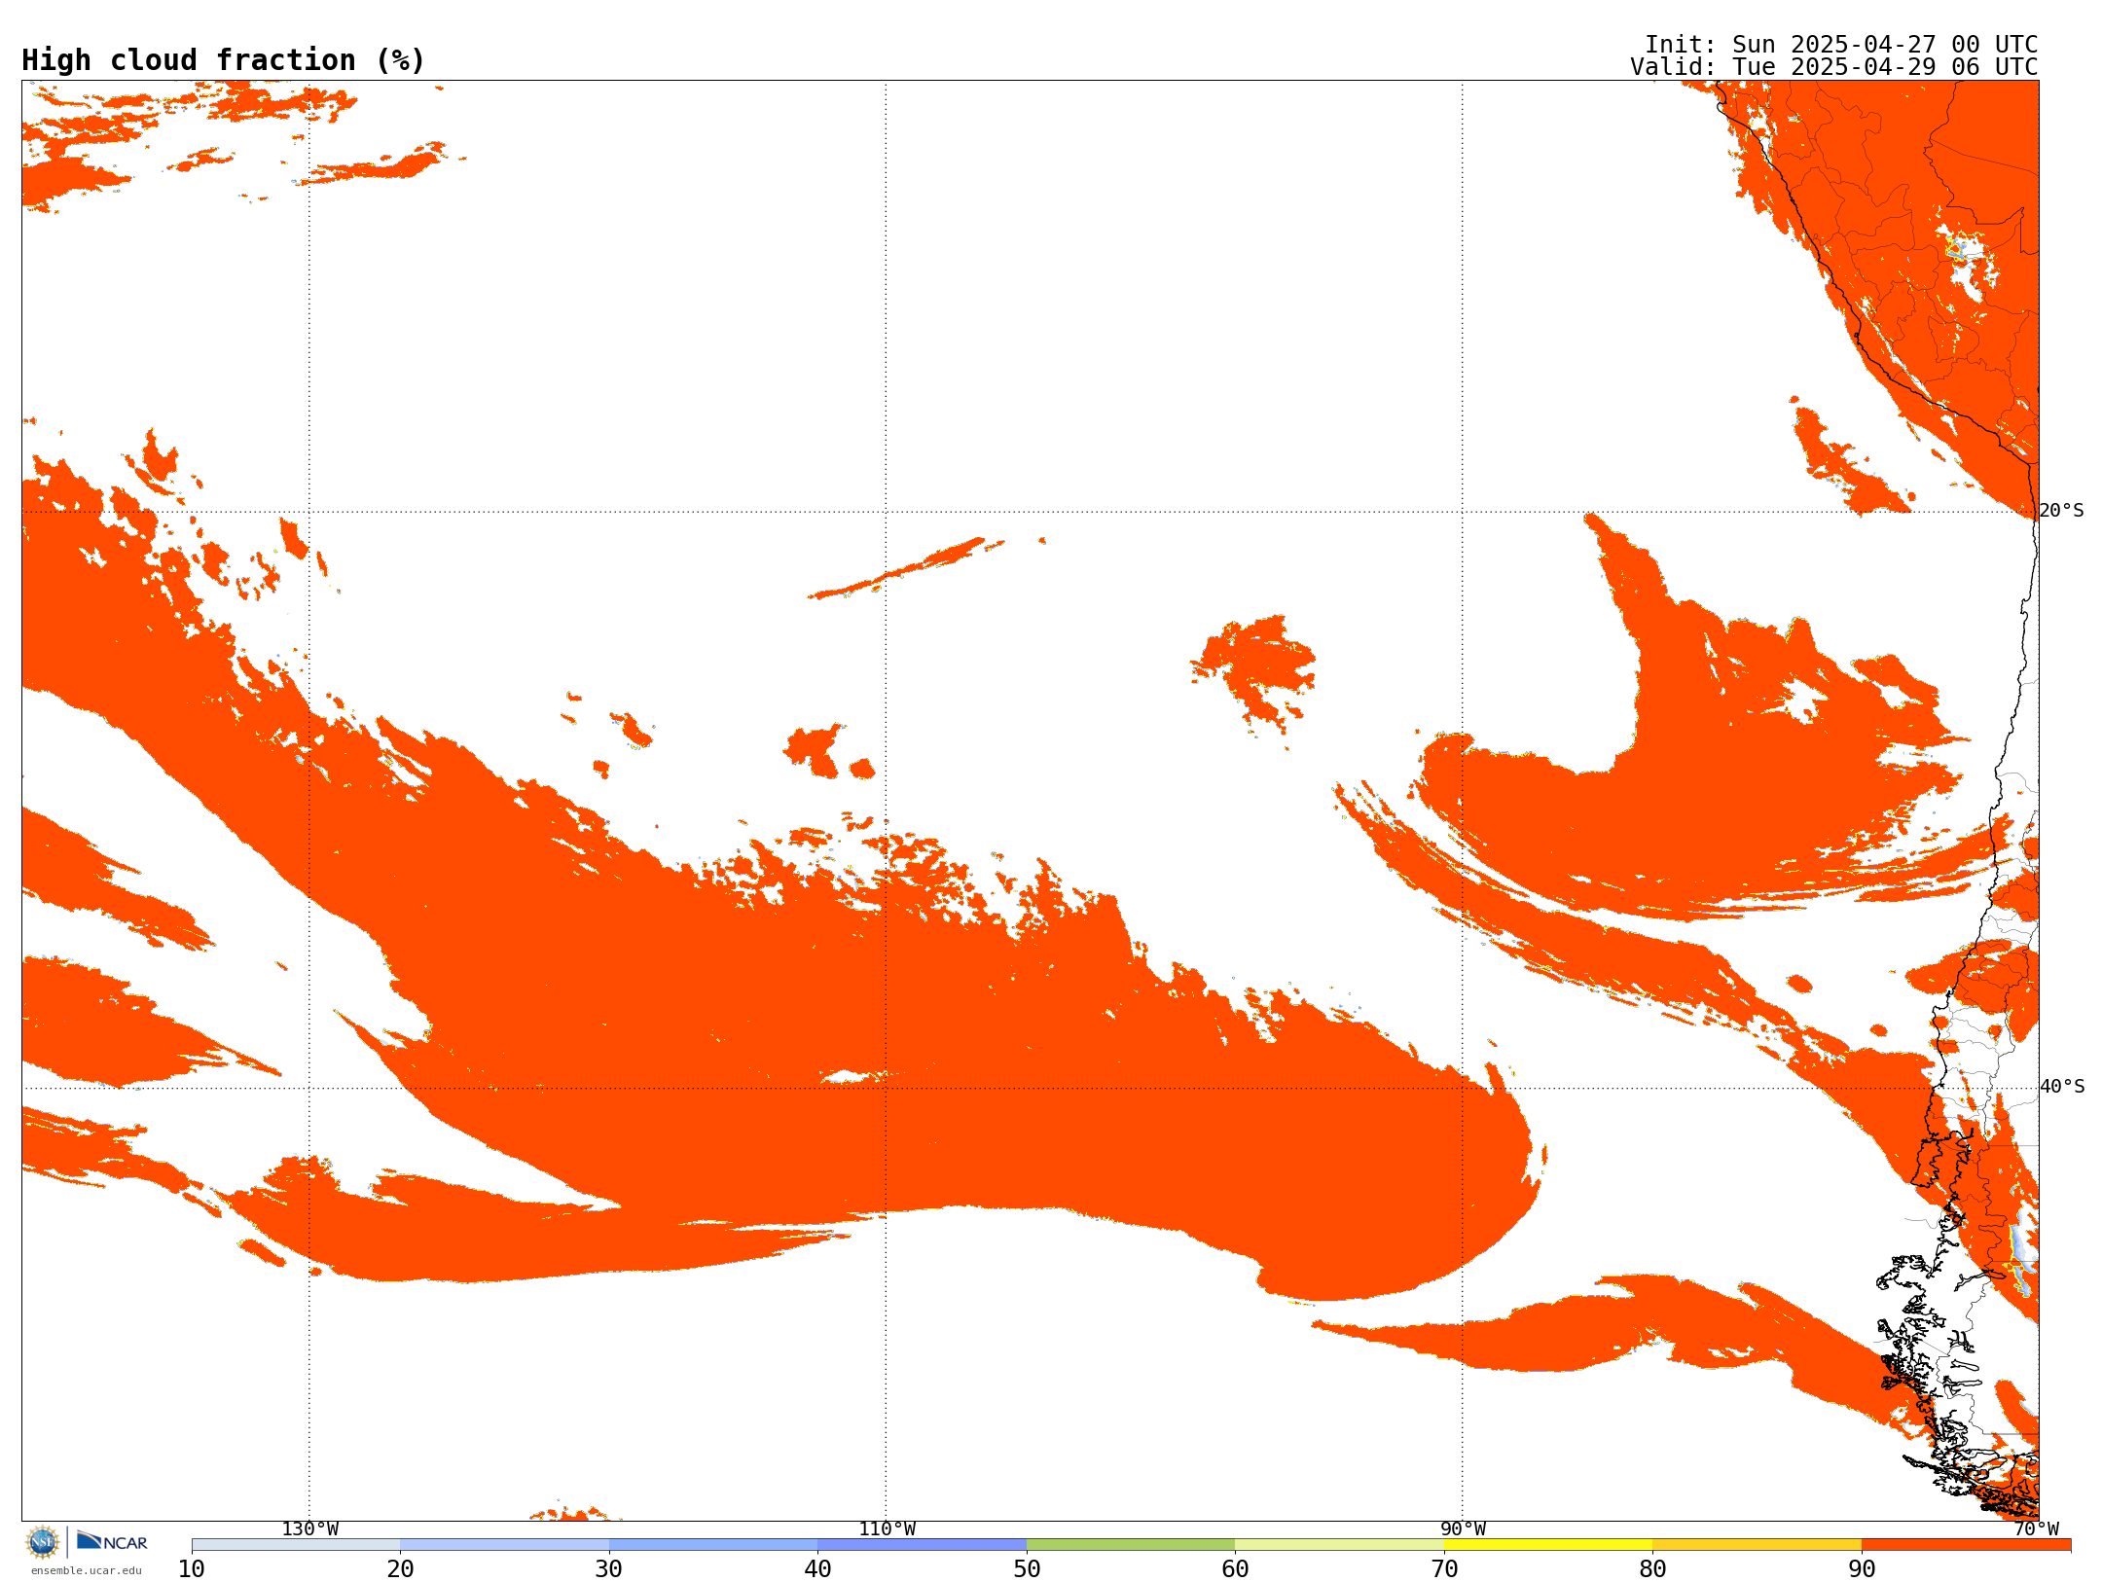Click the 110°W longitude label
The height and width of the screenshot is (1582, 2102).
pyautogui.click(x=887, y=1529)
